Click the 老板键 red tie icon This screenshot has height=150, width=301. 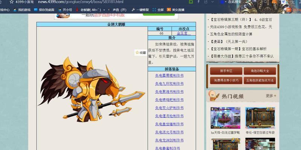[77, 10]
